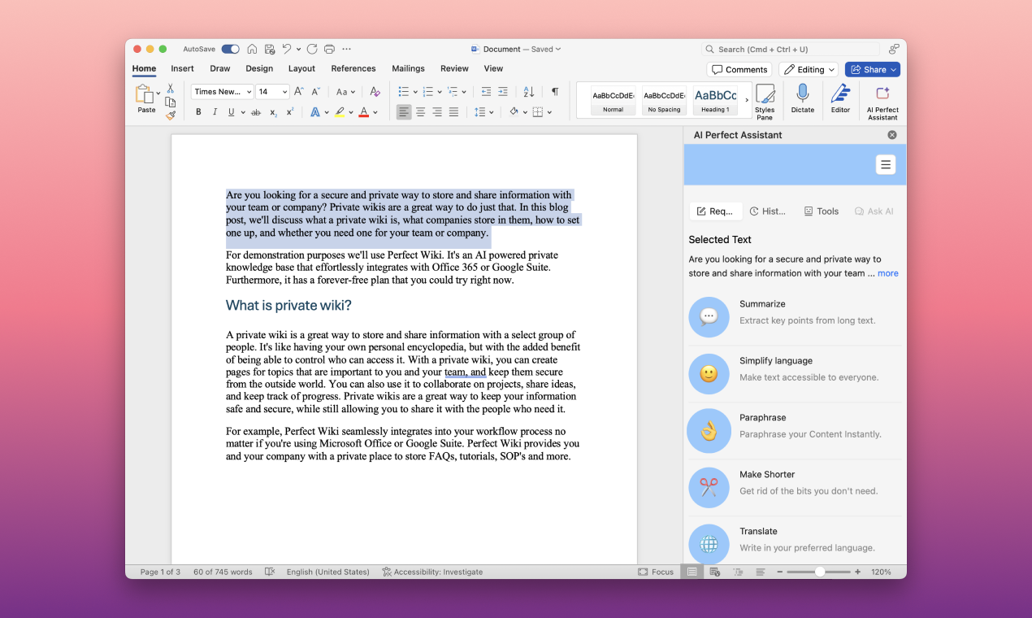Open the Editing mode dropdown
This screenshot has width=1032, height=618.
tap(809, 69)
